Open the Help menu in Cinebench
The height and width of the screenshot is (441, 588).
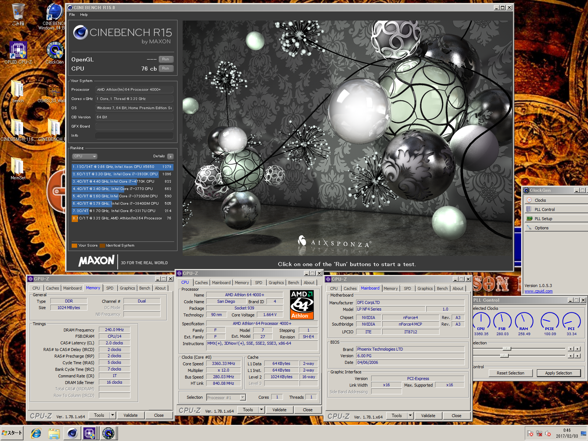pyautogui.click(x=84, y=15)
